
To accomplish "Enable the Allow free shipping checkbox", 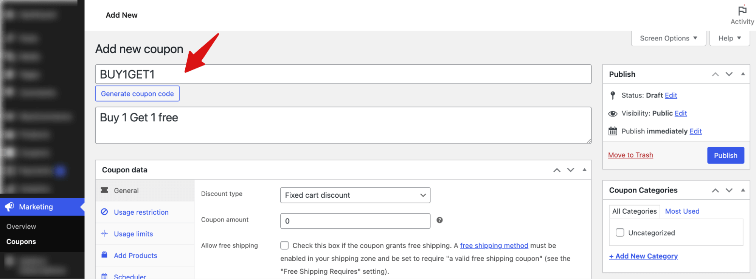I will 284,245.
